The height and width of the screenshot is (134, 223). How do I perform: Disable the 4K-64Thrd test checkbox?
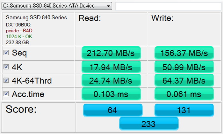click(6, 80)
